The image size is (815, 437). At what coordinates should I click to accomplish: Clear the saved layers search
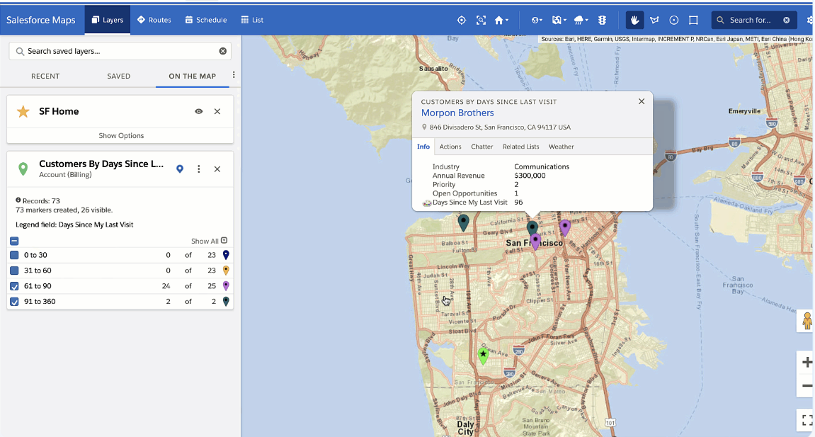tap(222, 51)
